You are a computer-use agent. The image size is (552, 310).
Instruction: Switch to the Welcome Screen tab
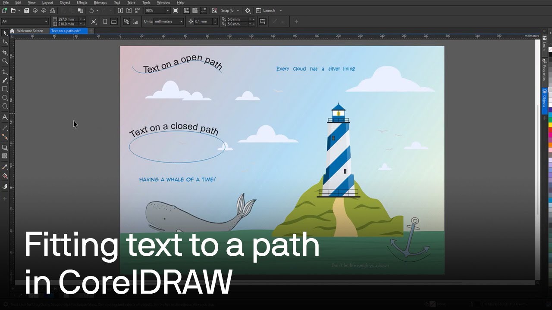(x=30, y=31)
